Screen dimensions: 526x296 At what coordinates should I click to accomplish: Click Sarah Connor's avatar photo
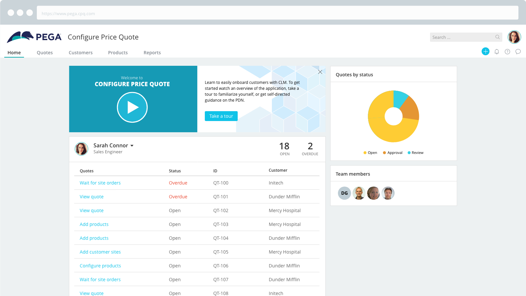82,149
